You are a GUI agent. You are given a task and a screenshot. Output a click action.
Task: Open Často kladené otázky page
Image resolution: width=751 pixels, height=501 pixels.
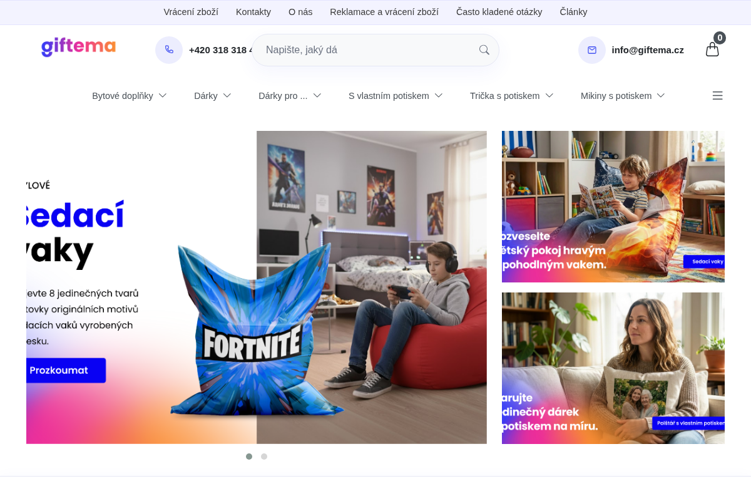click(499, 12)
